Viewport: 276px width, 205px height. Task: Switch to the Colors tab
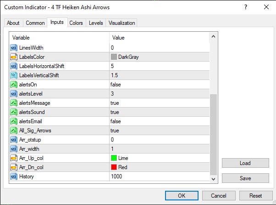[x=76, y=23]
